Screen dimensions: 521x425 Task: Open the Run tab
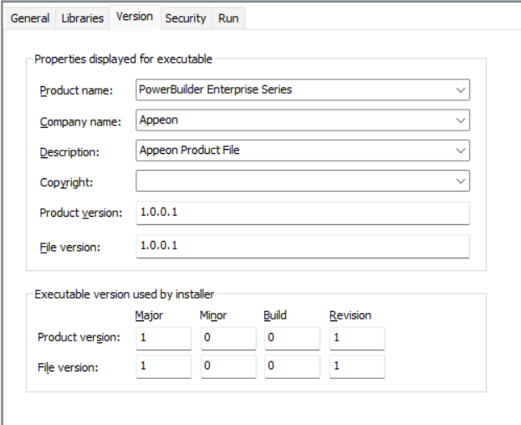click(228, 18)
